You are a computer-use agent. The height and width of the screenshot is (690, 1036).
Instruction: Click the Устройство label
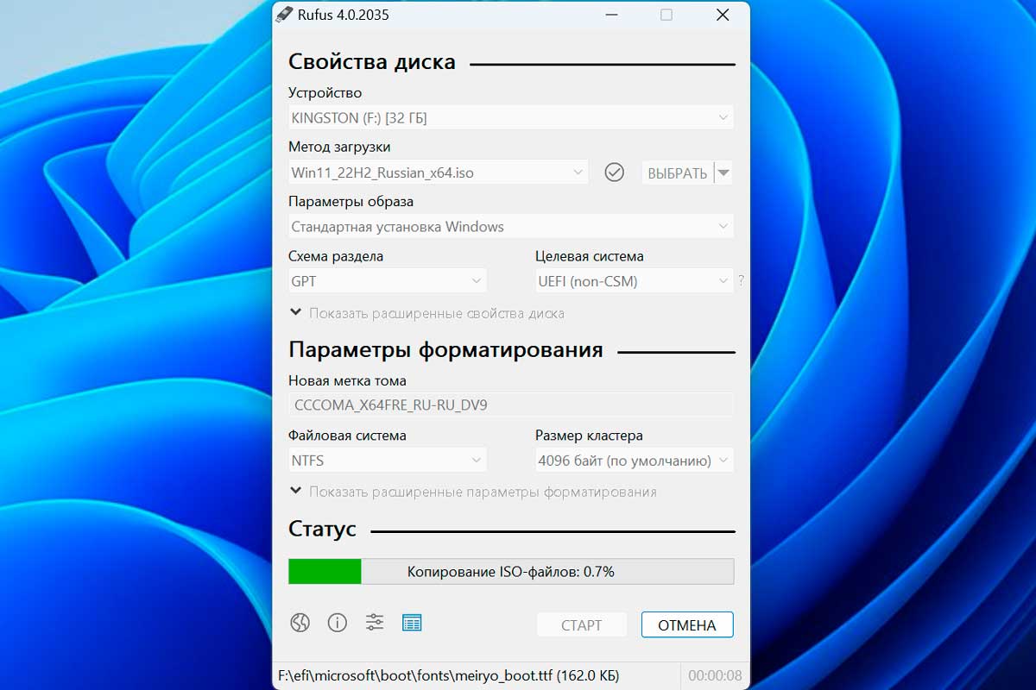point(325,92)
